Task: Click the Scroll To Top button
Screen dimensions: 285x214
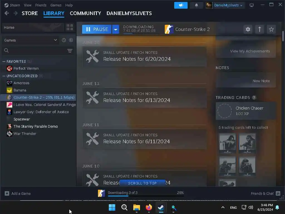Action: point(142,183)
